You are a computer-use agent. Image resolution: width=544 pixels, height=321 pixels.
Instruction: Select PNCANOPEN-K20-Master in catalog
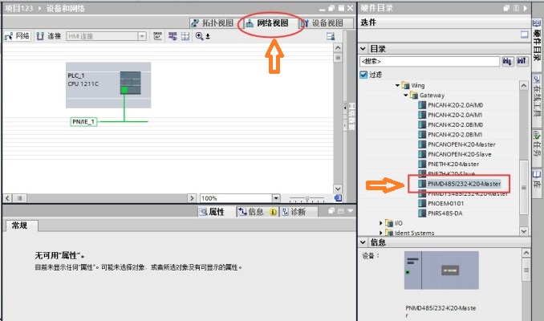click(x=461, y=144)
